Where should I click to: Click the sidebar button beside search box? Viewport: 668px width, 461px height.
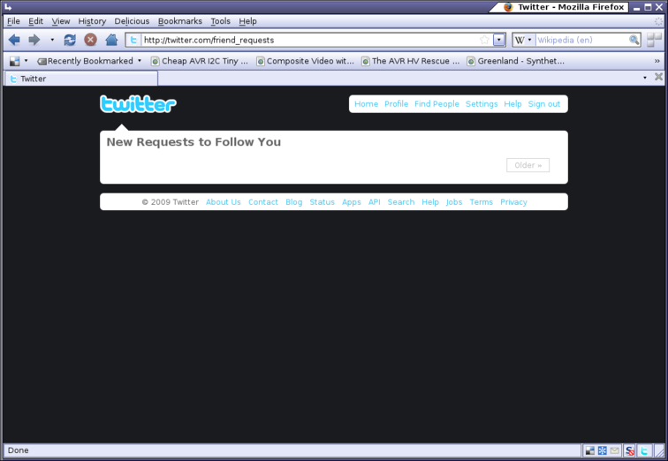click(x=654, y=40)
